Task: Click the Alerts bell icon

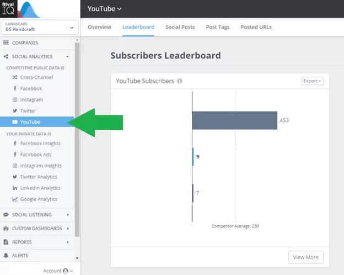Action: click(x=6, y=256)
